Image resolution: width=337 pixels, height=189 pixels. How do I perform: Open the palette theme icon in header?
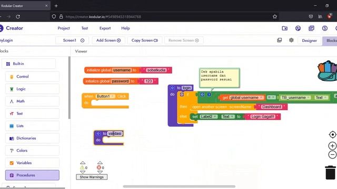click(298, 28)
